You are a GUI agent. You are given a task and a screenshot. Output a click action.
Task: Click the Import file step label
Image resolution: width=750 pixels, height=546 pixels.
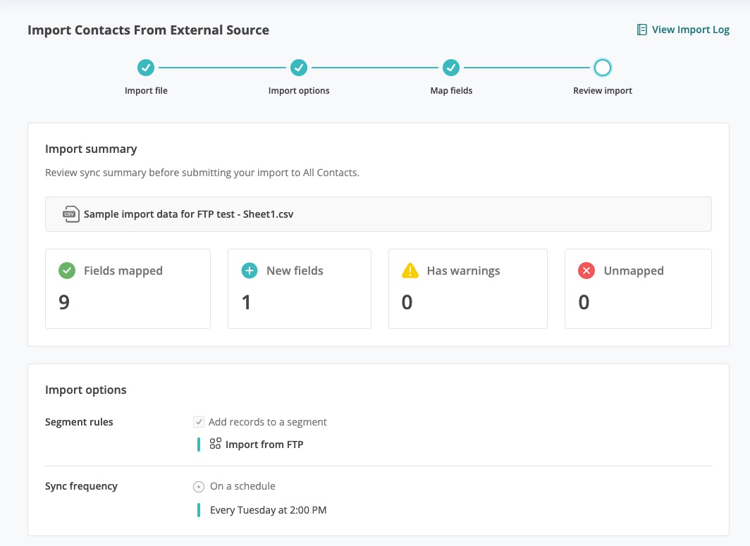pos(146,91)
